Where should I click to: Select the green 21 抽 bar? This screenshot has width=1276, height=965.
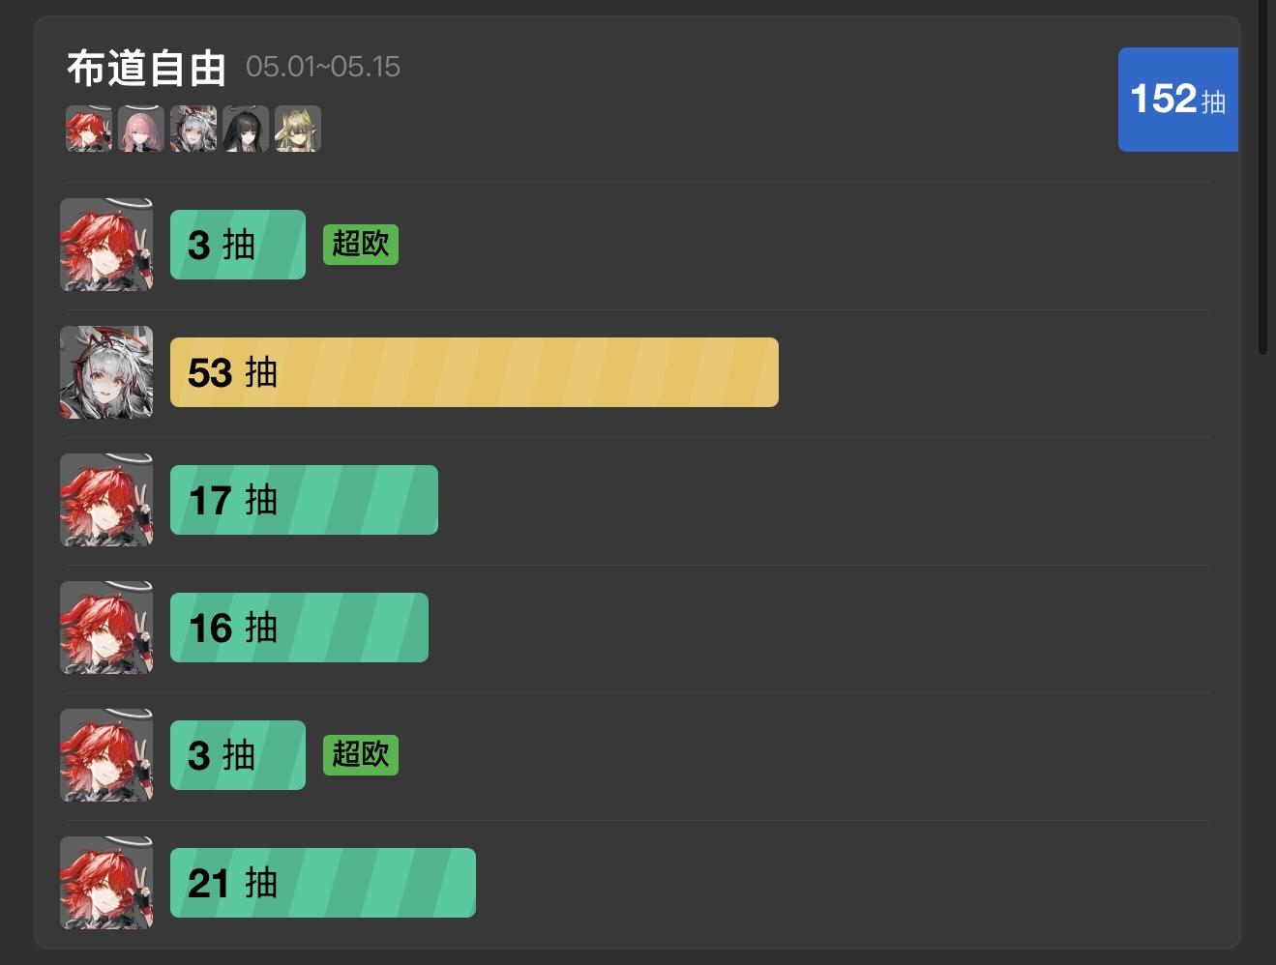point(322,883)
